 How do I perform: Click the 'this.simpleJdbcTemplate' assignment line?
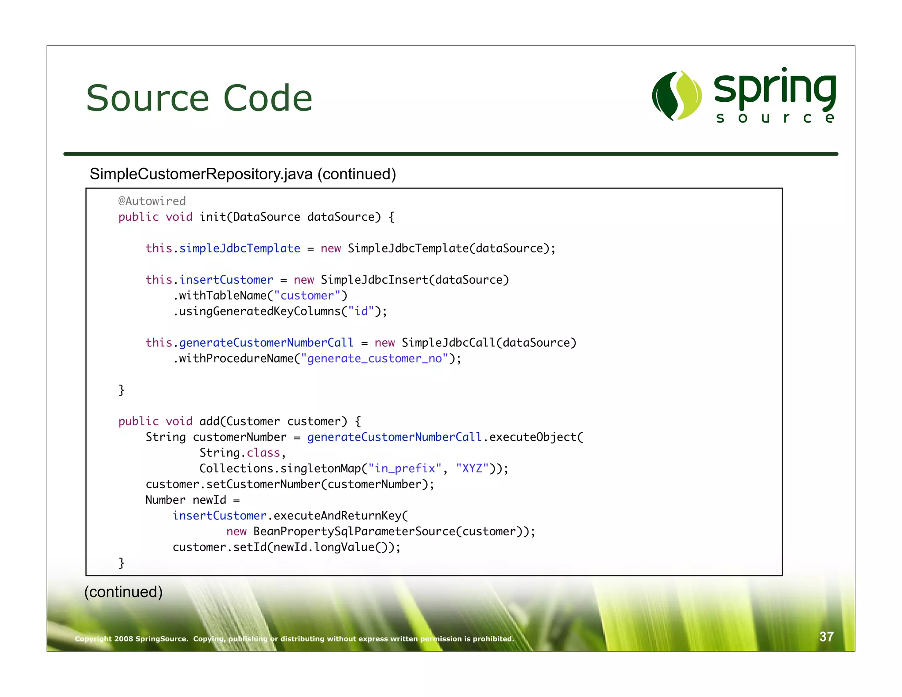[351, 248]
